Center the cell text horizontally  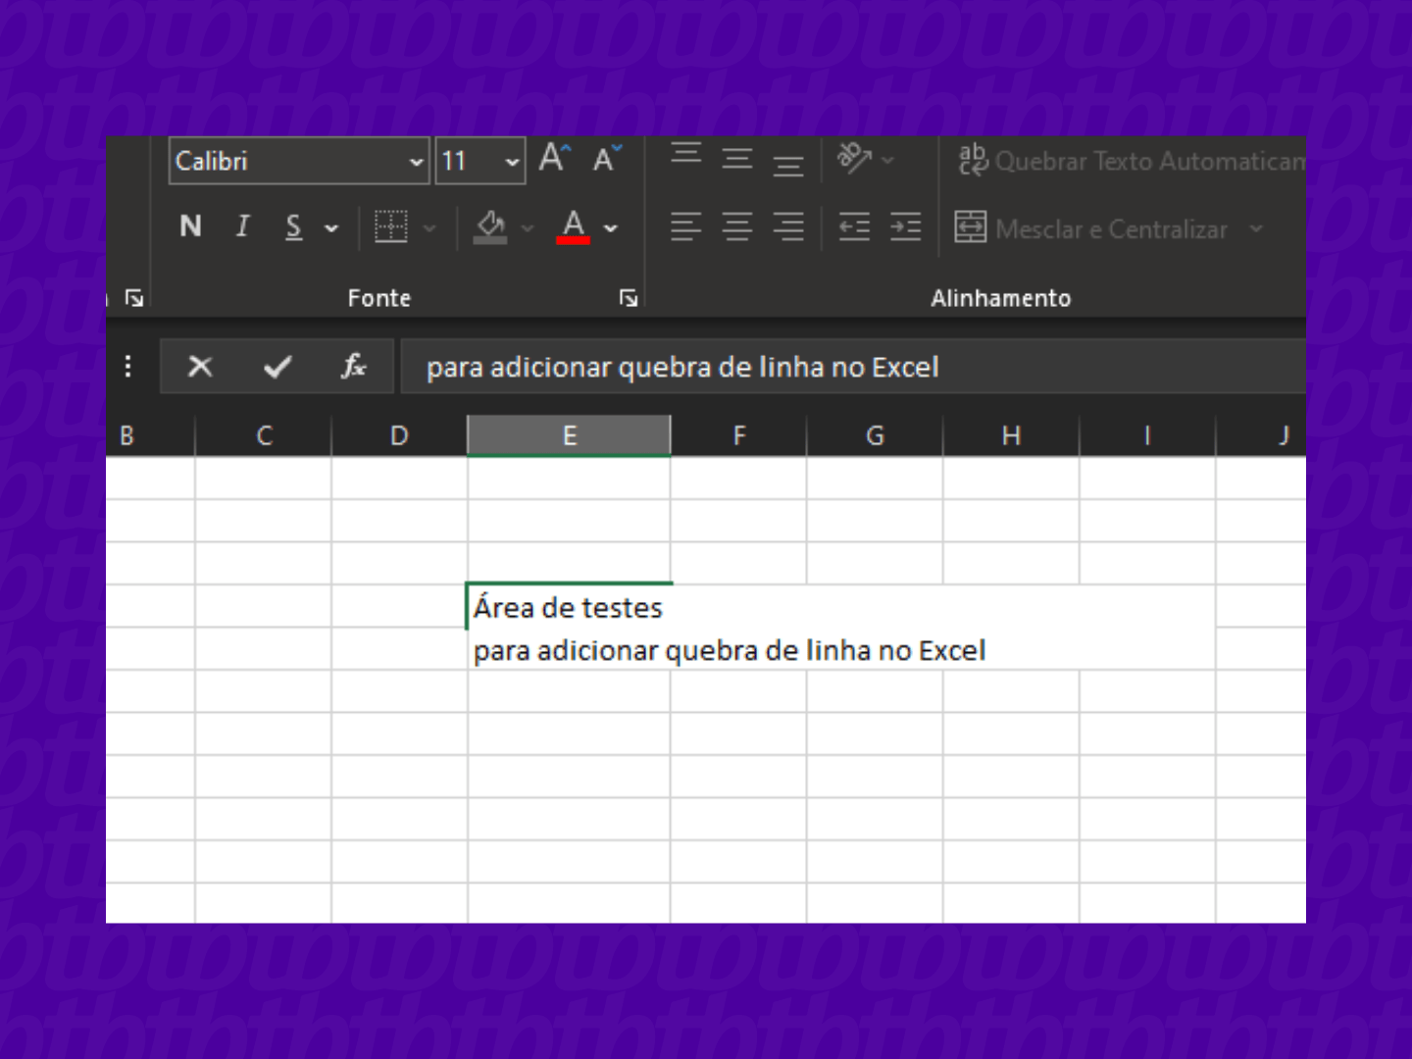(x=736, y=227)
